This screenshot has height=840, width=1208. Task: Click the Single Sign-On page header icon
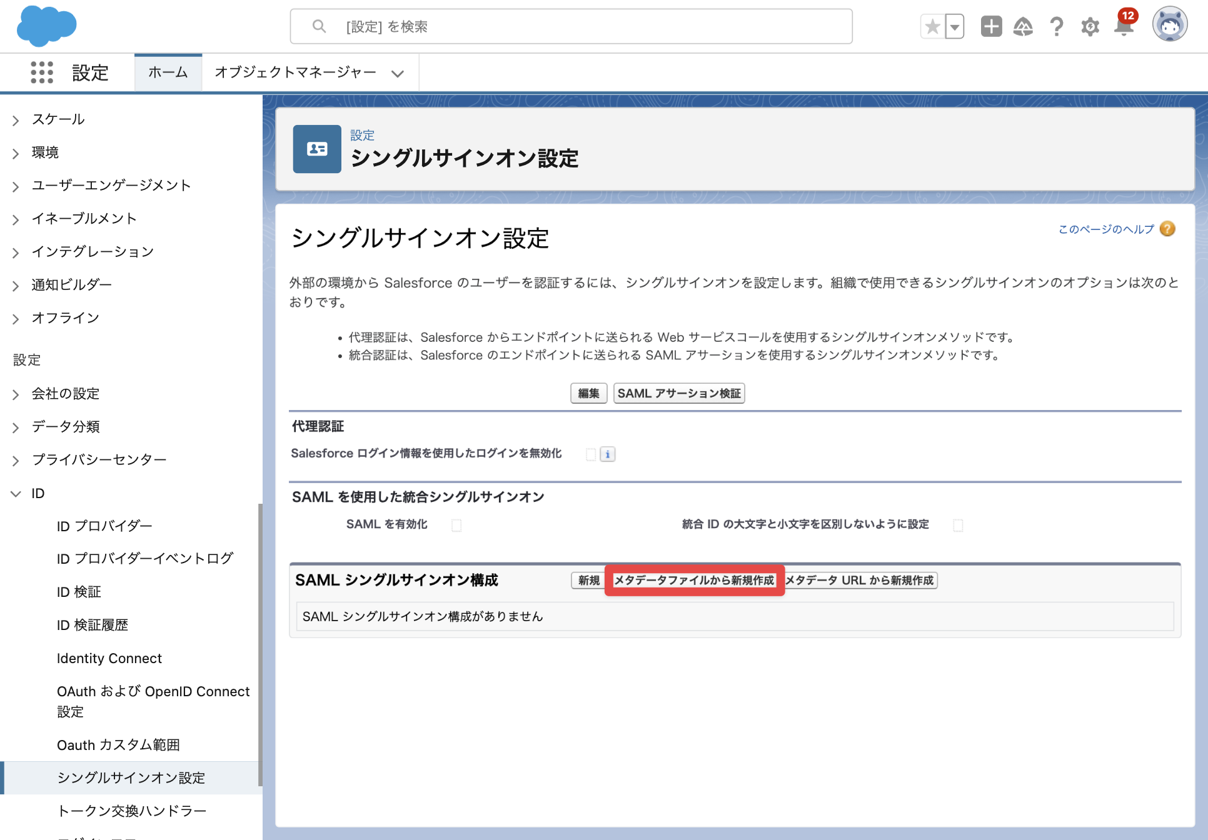click(317, 149)
